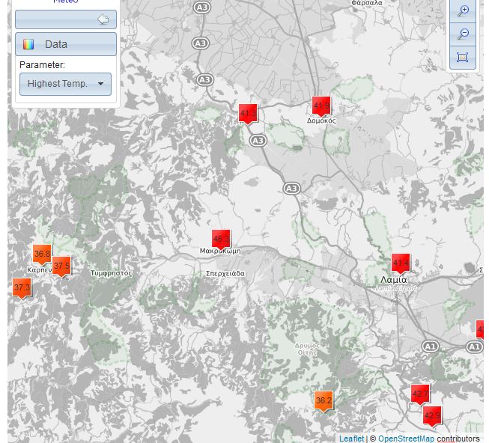Open the Leaflet attribution link
Image resolution: width=489 pixels, height=443 pixels.
click(x=351, y=439)
